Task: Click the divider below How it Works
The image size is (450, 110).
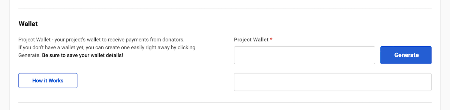Action: 225,102
